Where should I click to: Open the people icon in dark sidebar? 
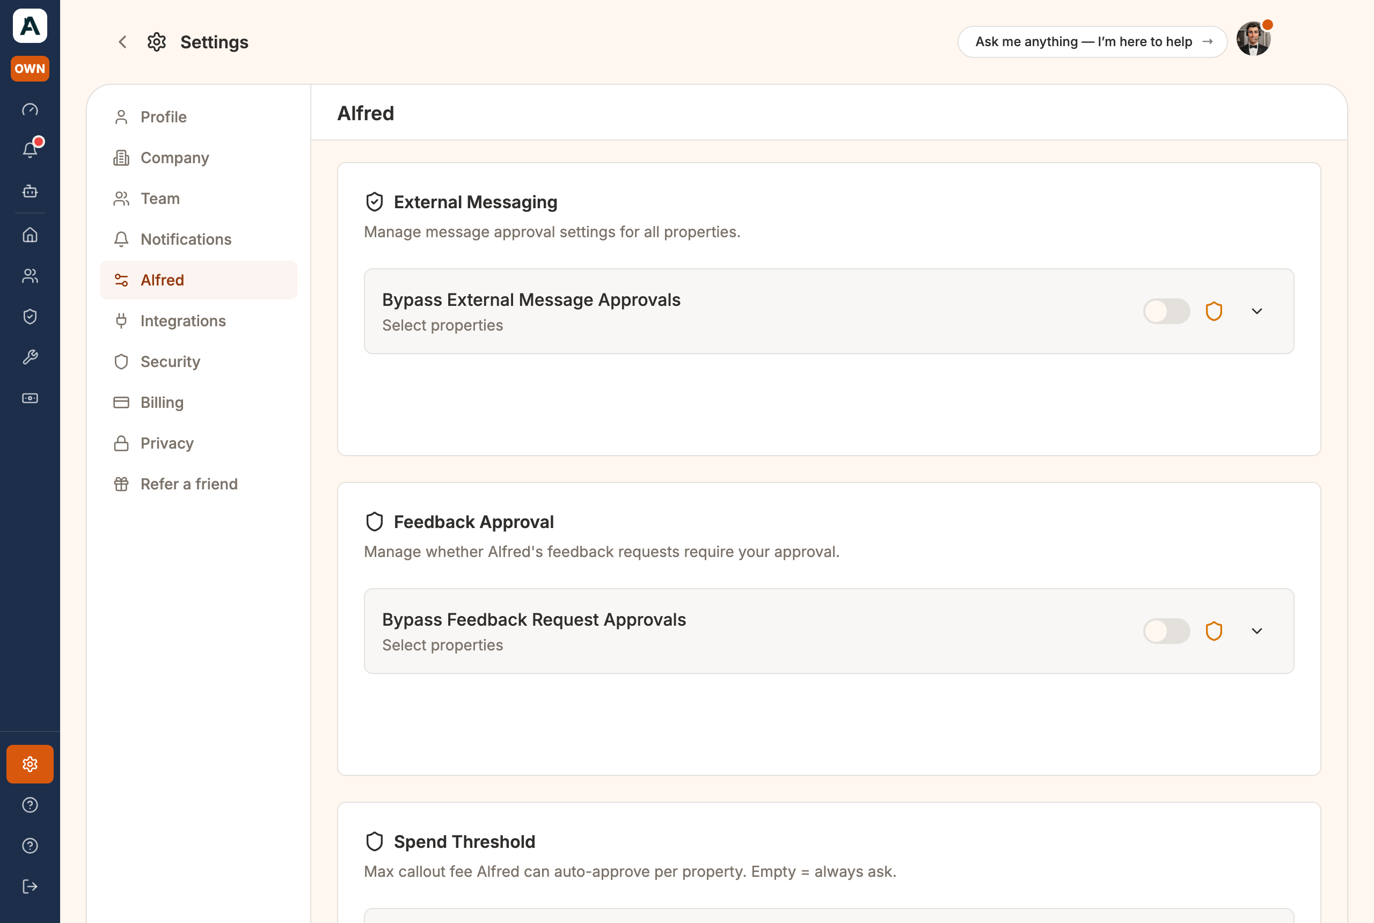coord(30,275)
